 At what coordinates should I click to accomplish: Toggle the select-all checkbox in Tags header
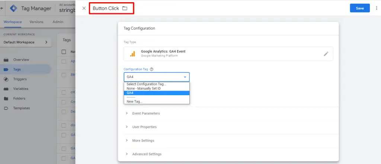64,52
